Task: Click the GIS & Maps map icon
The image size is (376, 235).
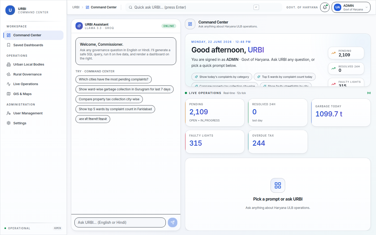Action: (9, 94)
